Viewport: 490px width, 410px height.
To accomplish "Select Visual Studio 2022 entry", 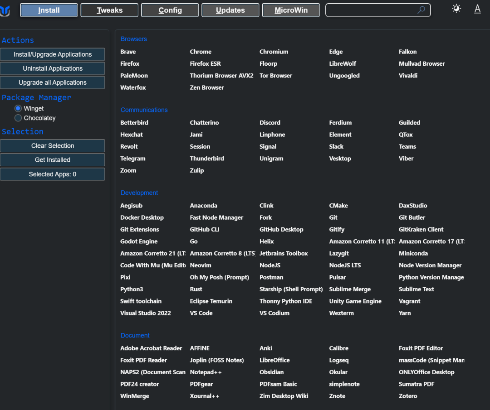I will [145, 313].
